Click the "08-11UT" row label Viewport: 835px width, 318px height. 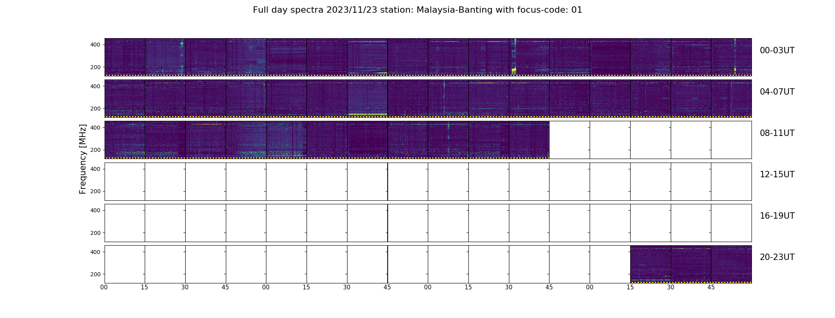pyautogui.click(x=777, y=133)
